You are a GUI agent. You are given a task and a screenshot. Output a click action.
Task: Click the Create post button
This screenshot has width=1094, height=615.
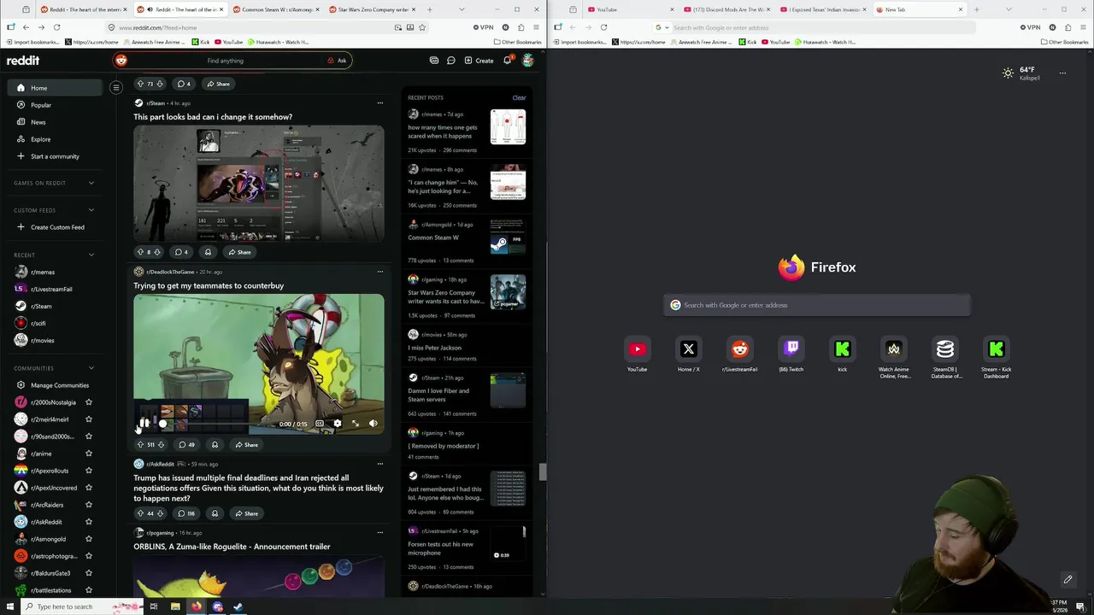point(479,61)
